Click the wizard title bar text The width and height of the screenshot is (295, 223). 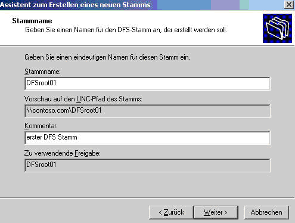coord(75,5)
